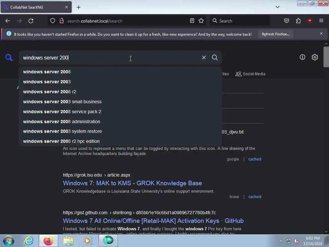
Task: Close the CollabNet SearXNG tab
Action: [x=66, y=7]
